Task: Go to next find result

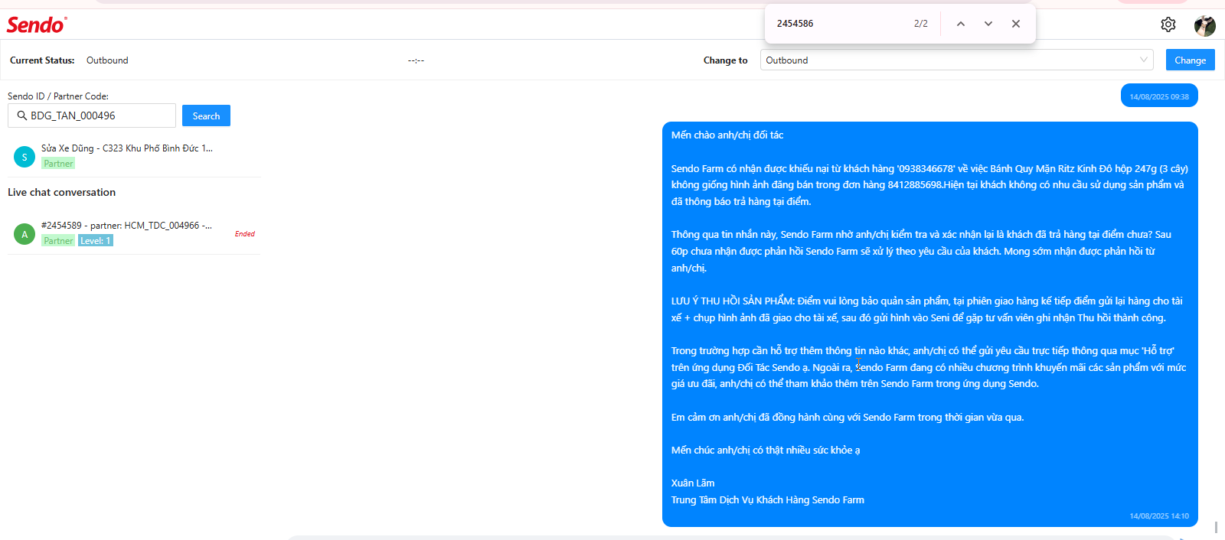Action: click(x=988, y=24)
